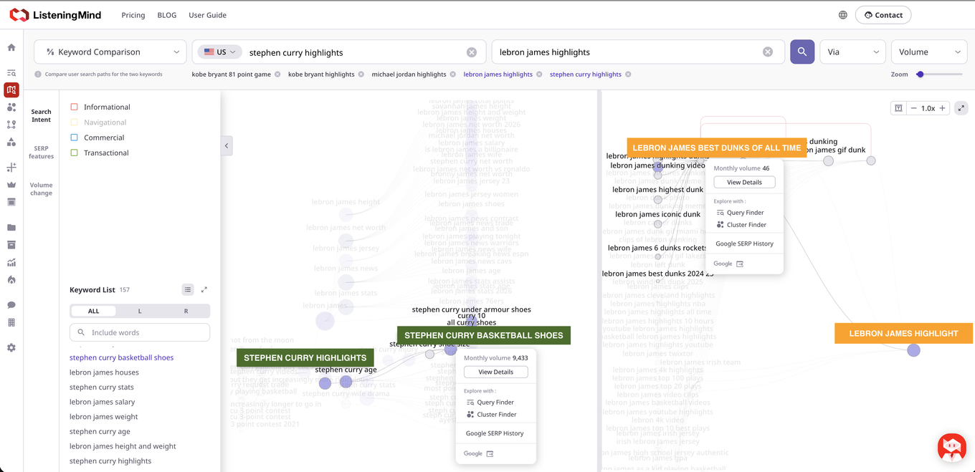This screenshot has width=975, height=472.
Task: Open the folder sidebar icon
Action: click(x=11, y=228)
